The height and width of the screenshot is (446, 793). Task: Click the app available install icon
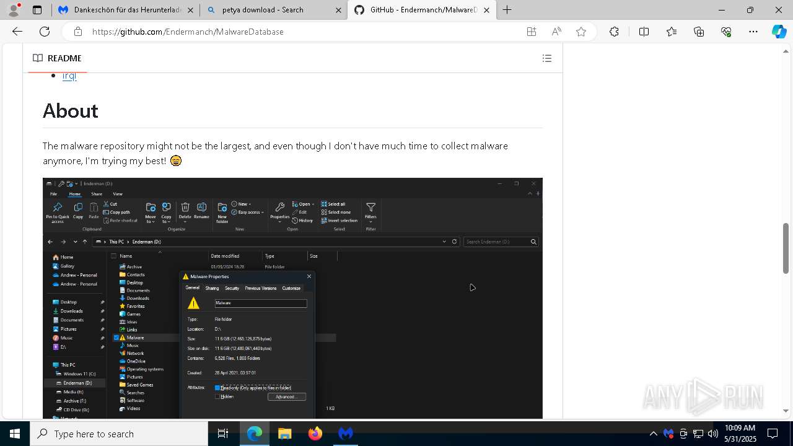pyautogui.click(x=532, y=32)
